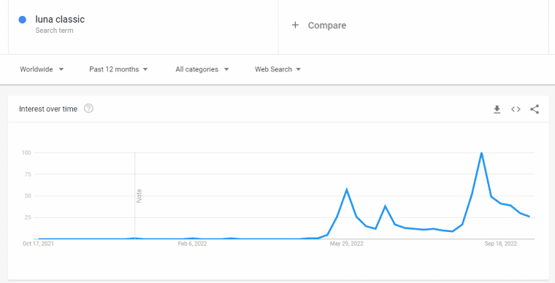This screenshot has width=555, height=283.
Task: Expand the Past 12 months dropdown
Action: click(118, 69)
